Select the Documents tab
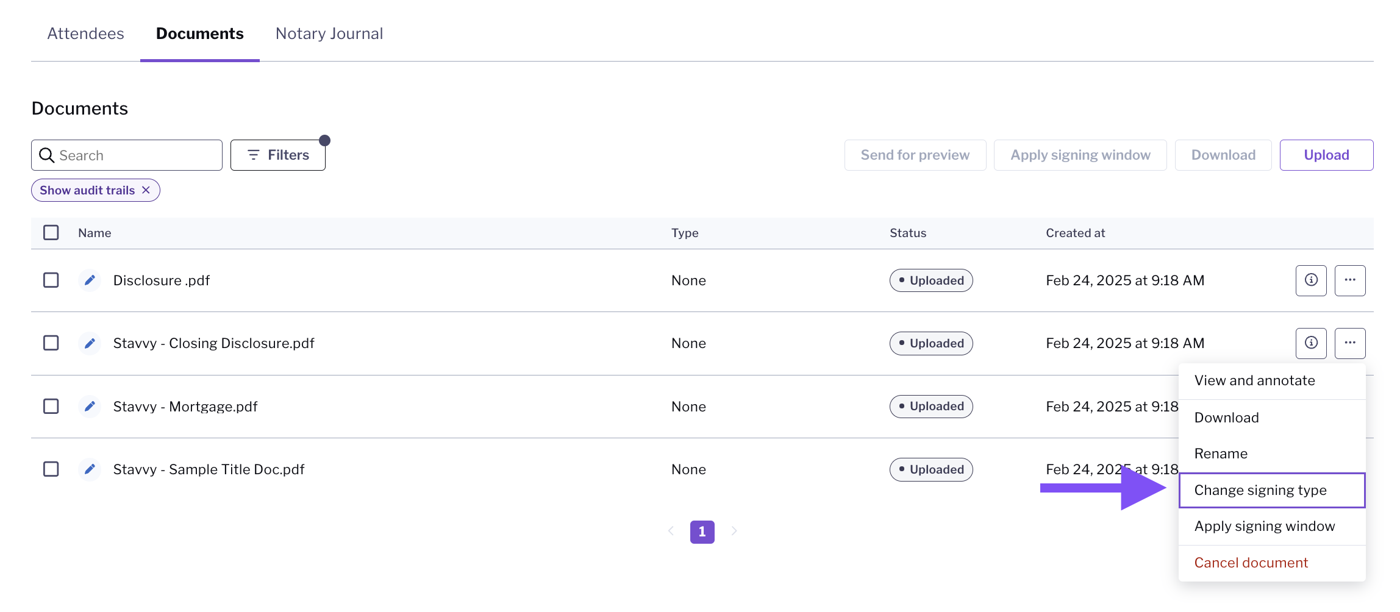This screenshot has width=1400, height=612. pyautogui.click(x=200, y=34)
